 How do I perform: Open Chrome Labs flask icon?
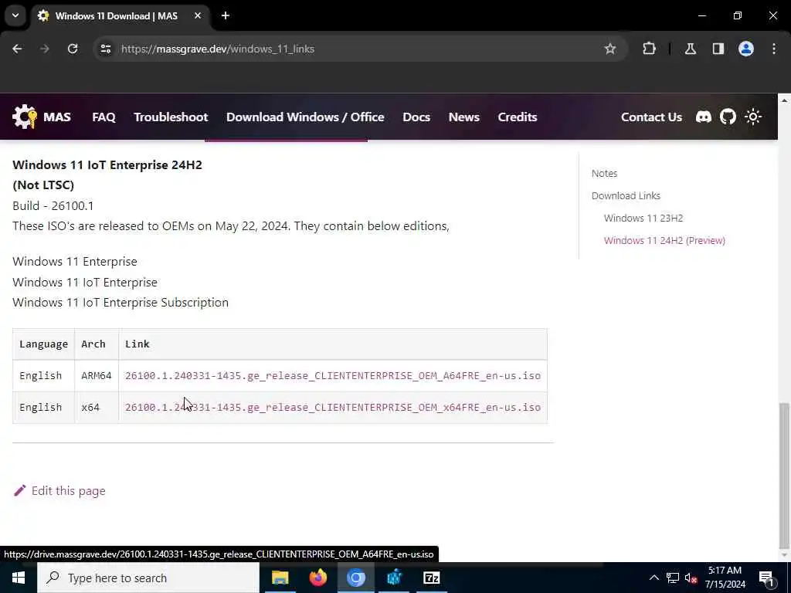click(x=691, y=49)
